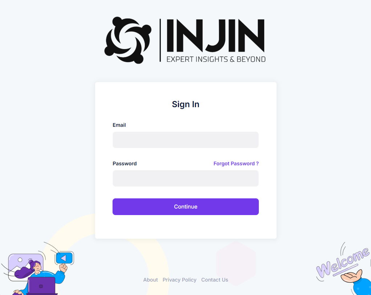Click the faint pink hexagon decoration
This screenshot has width=371, height=295.
236,263
